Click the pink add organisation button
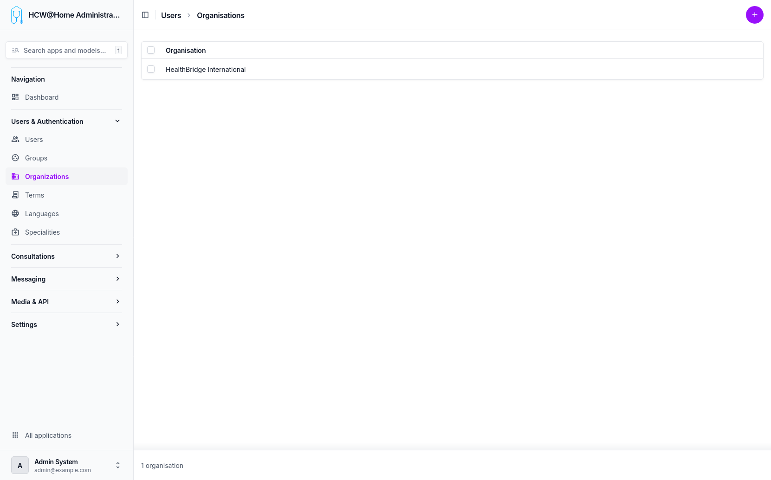The image size is (771, 480). (754, 14)
